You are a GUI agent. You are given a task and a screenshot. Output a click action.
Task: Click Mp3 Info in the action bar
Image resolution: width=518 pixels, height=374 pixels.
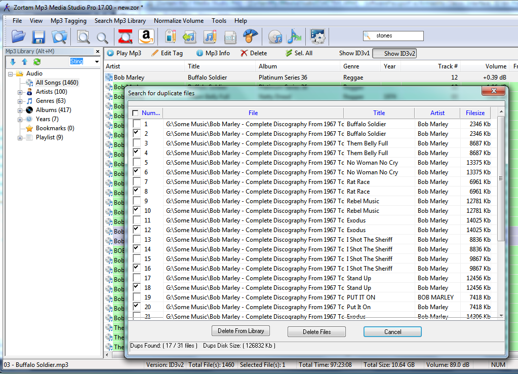(213, 53)
